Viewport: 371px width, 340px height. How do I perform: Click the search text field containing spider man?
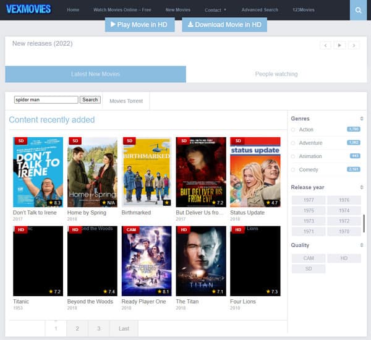(46, 100)
